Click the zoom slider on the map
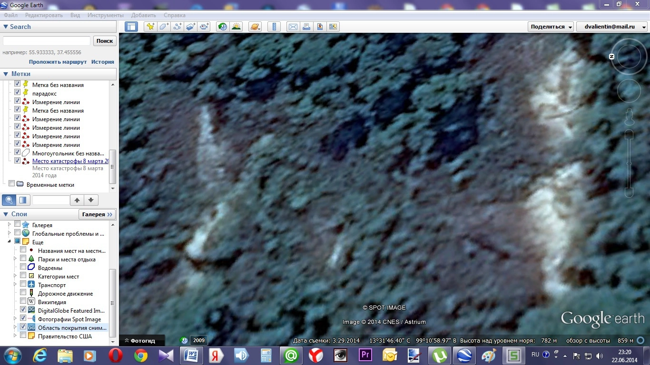 pyautogui.click(x=629, y=164)
